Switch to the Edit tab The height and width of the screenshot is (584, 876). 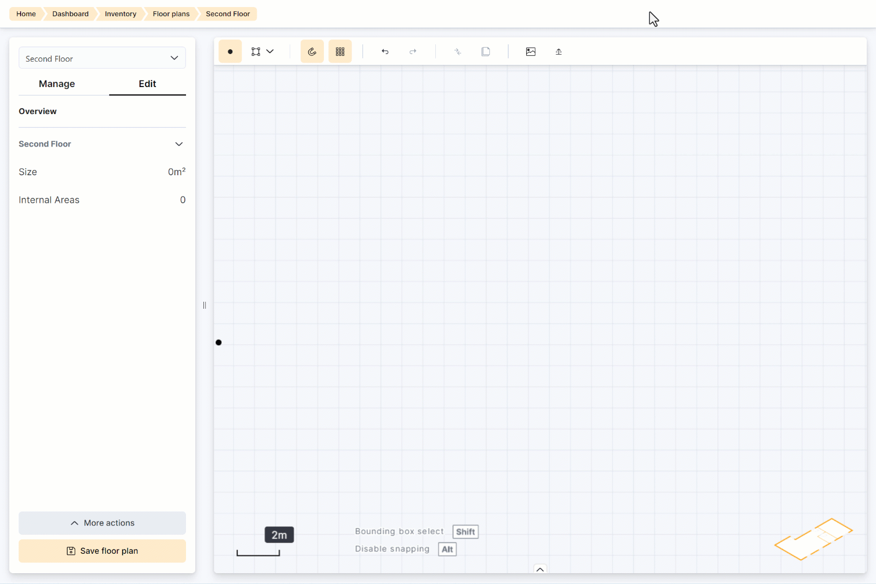[147, 84]
